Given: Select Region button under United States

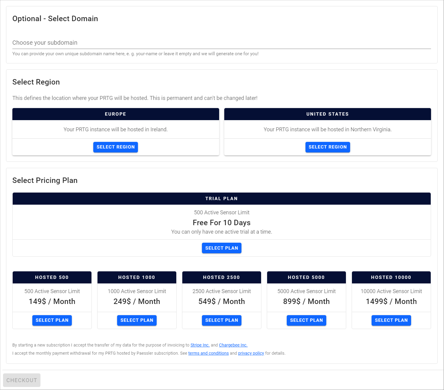Looking at the screenshot, I should (x=327, y=147).
